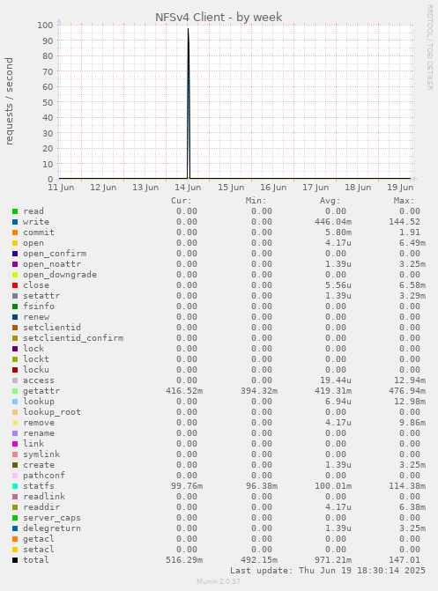Click the NFSv4 Client - by week title
The height and width of the screenshot is (591, 438).
click(219, 18)
